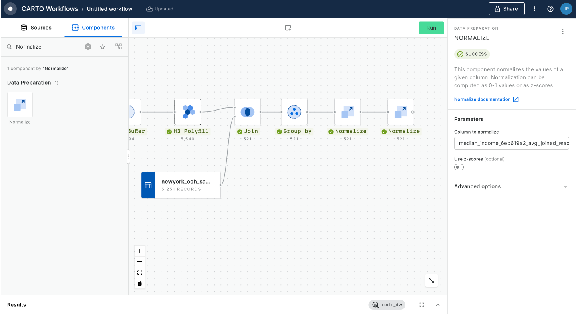Screen dimensions: 576x314
Task: Select the Group by node
Action: [294, 112]
